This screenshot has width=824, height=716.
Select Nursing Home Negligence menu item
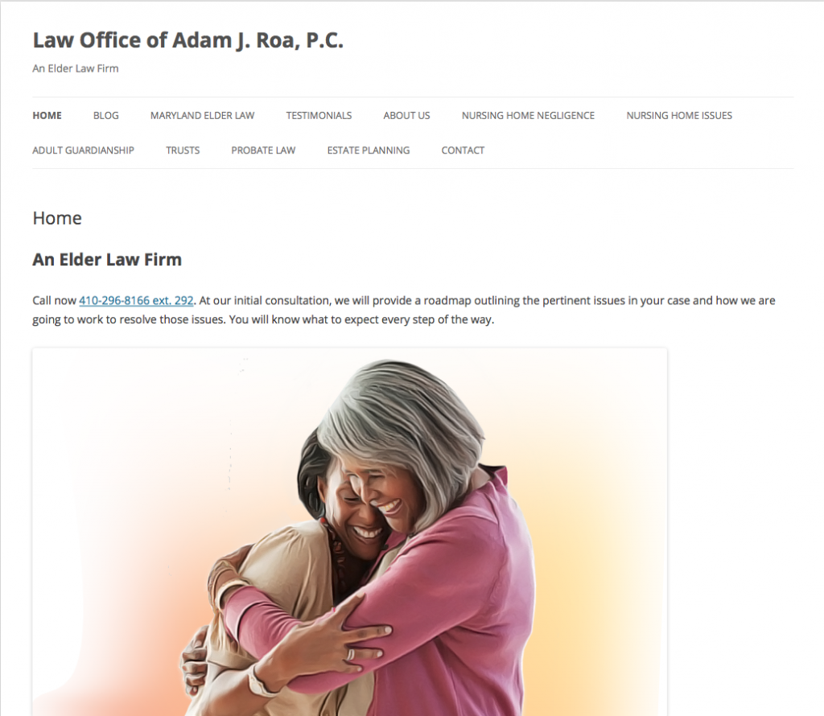click(528, 116)
